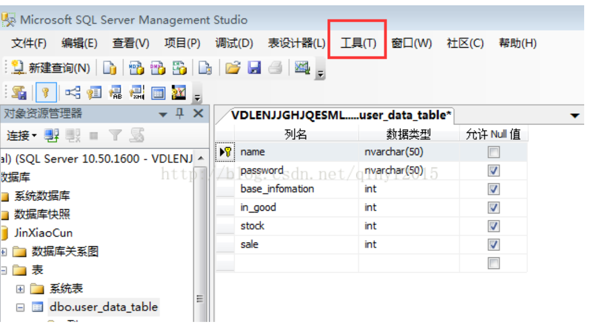
Task: Click the Open File folder icon
Action: point(233,68)
